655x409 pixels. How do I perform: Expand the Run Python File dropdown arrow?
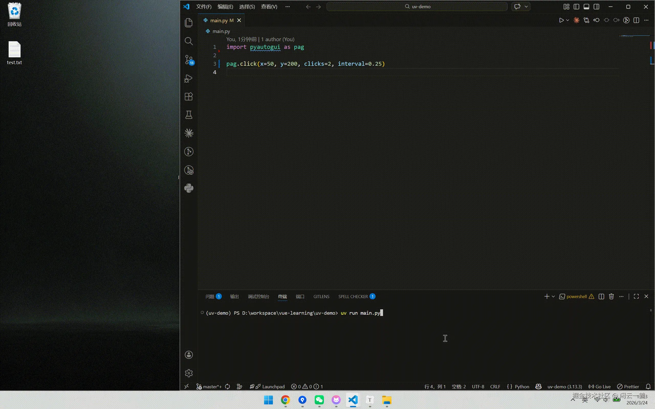567,20
